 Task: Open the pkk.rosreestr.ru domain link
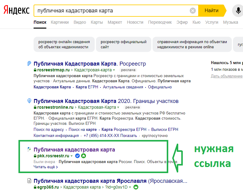53,156
